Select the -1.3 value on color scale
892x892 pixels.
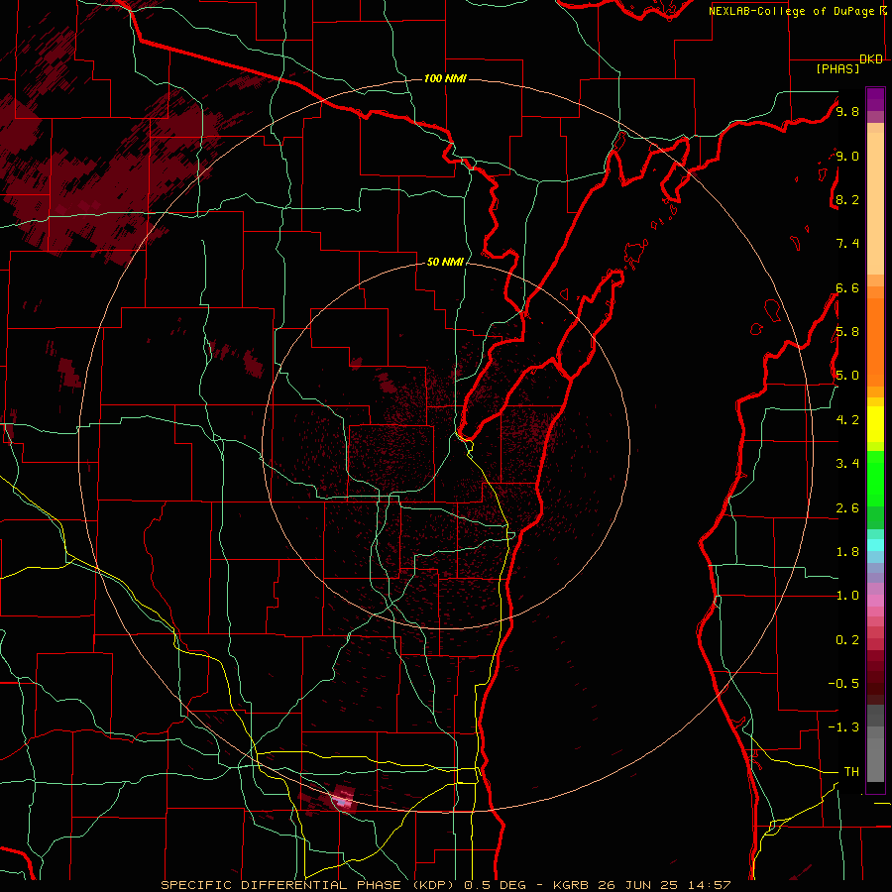click(843, 727)
